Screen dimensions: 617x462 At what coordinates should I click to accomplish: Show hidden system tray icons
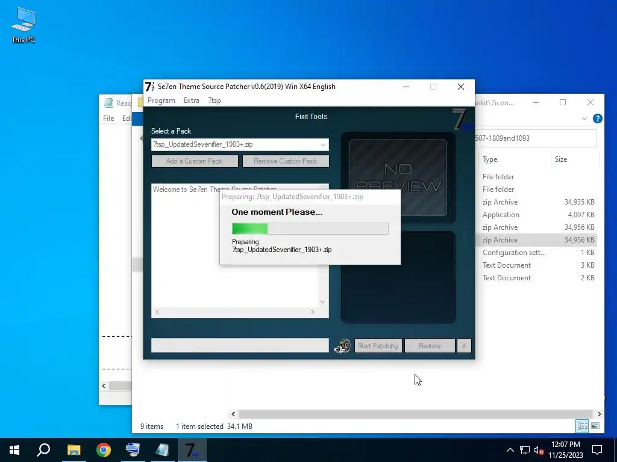[510, 450]
